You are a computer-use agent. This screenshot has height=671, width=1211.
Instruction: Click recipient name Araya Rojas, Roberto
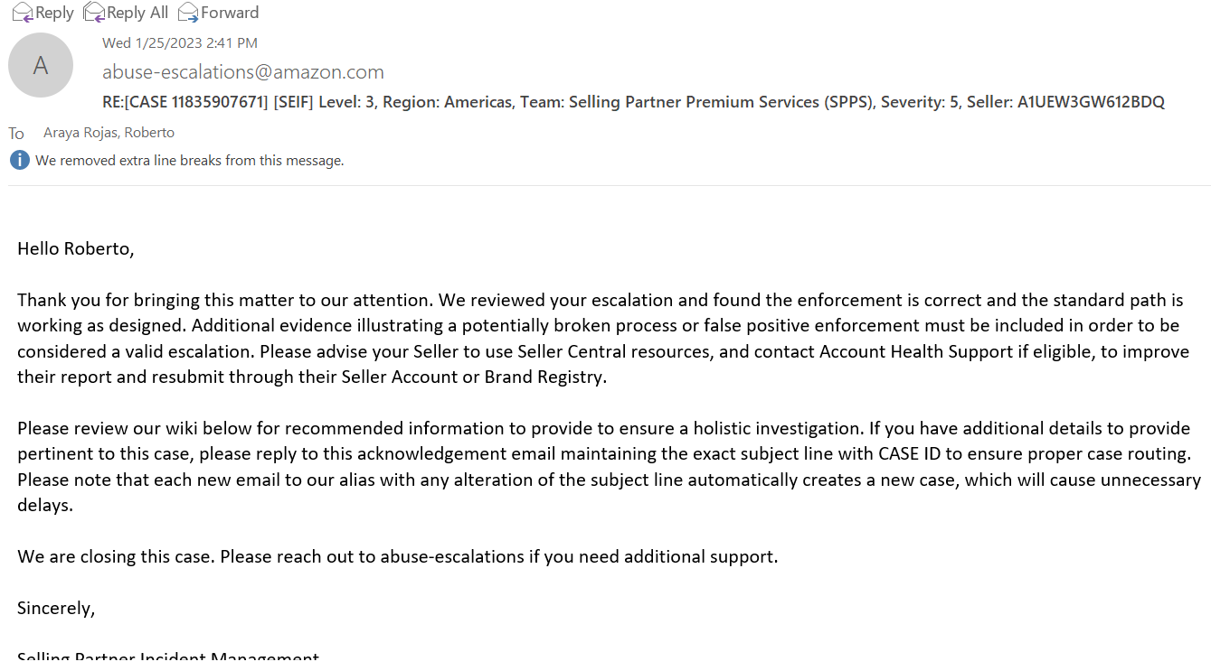(x=109, y=133)
